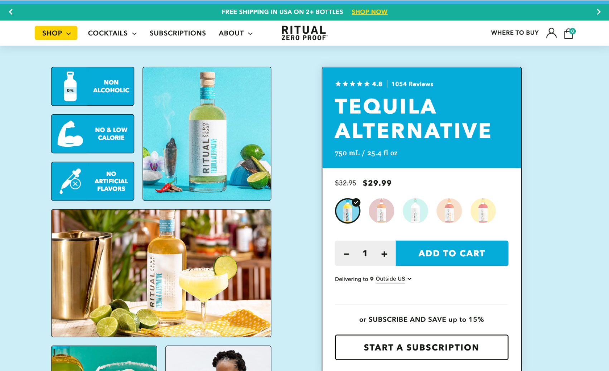This screenshot has width=609, height=371.
Task: Open the user account icon
Action: point(551,33)
